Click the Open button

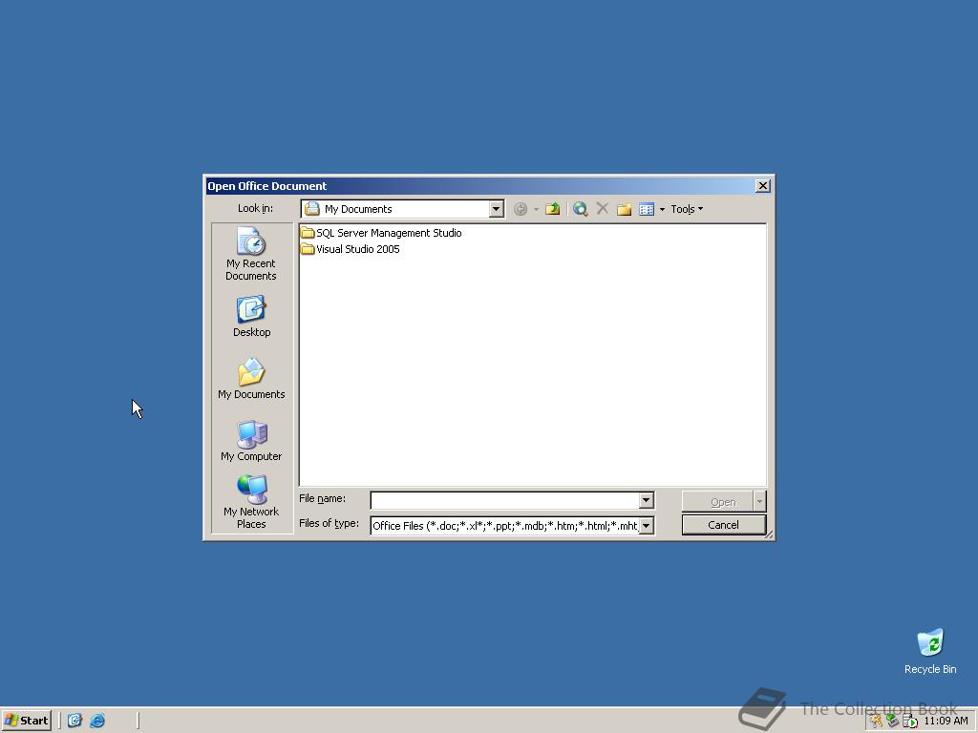[718, 501]
